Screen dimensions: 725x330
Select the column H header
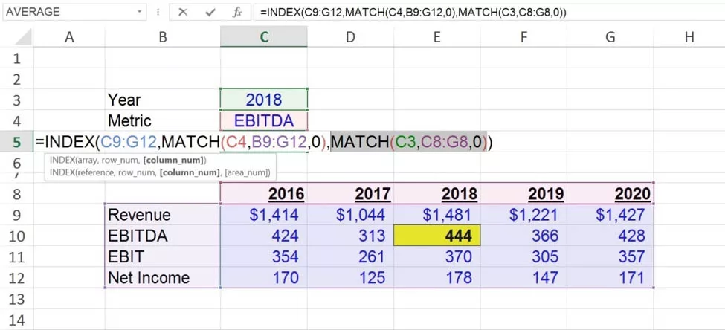689,37
